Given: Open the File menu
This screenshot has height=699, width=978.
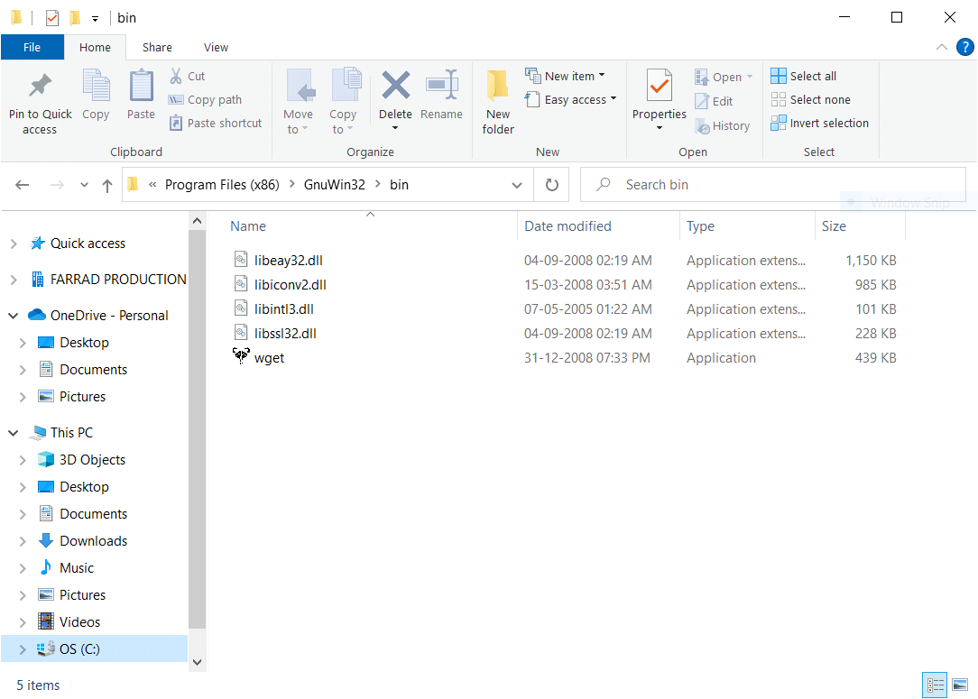Looking at the screenshot, I should pos(32,48).
